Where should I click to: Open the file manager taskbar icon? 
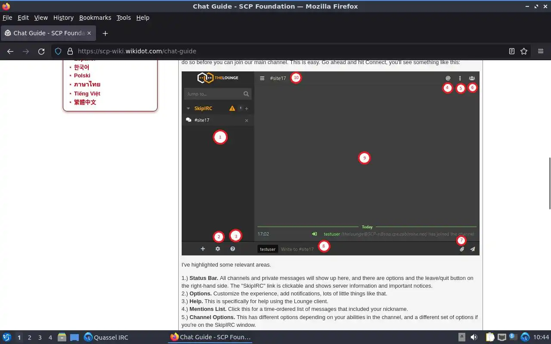click(x=62, y=338)
